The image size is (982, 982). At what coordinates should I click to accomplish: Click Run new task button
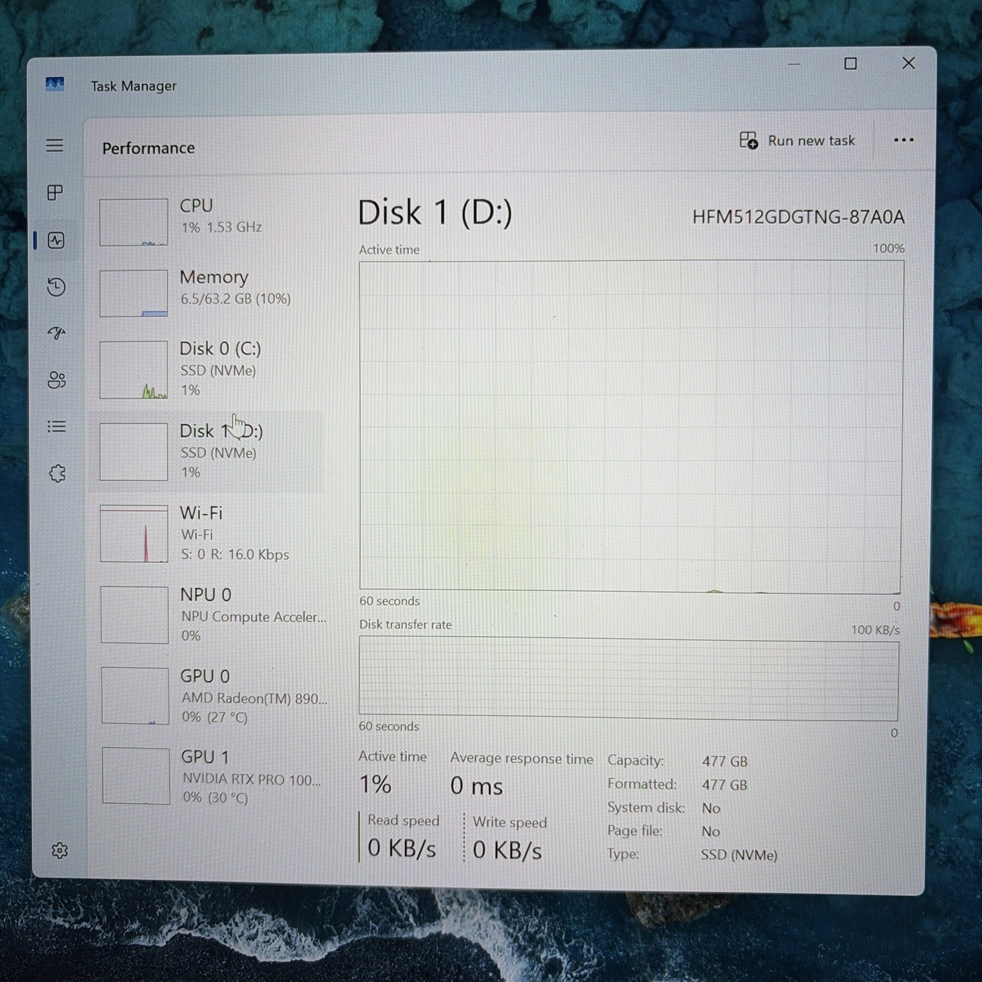[797, 141]
